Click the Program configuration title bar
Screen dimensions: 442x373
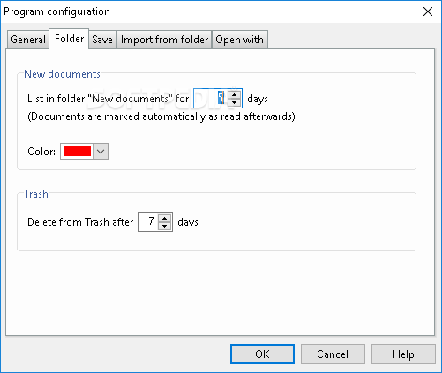click(206, 11)
